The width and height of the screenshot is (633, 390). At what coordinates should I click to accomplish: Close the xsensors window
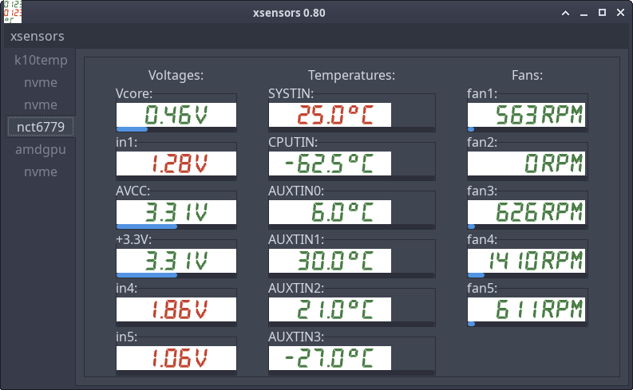pos(620,13)
